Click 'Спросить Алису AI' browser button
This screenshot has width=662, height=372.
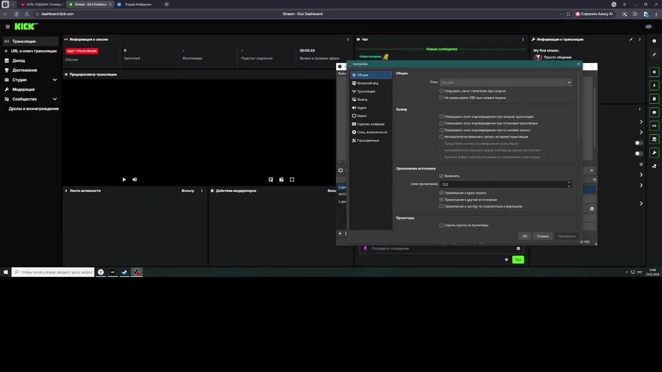(x=594, y=14)
